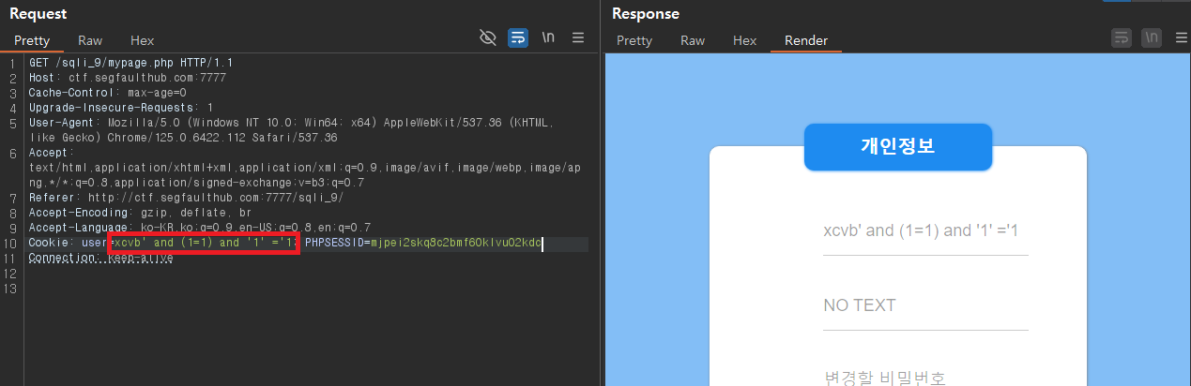
Task: Select the Response Render tab
Action: pos(806,40)
